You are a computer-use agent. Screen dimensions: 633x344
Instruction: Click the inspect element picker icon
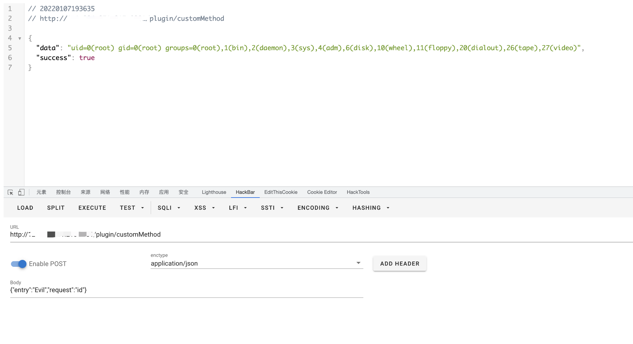point(10,192)
